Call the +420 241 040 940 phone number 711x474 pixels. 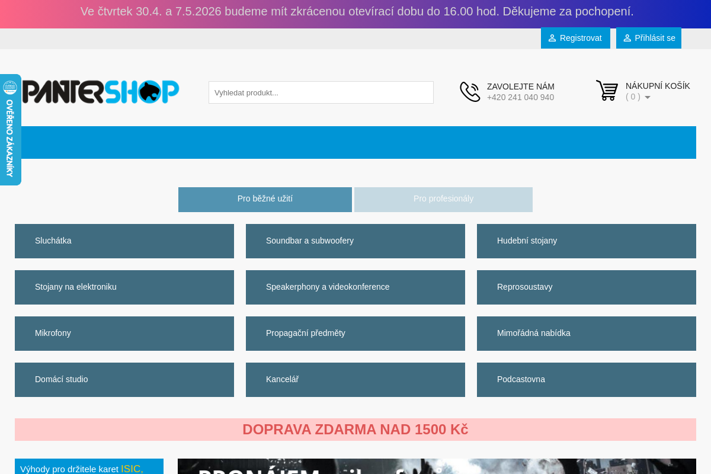tap(520, 97)
